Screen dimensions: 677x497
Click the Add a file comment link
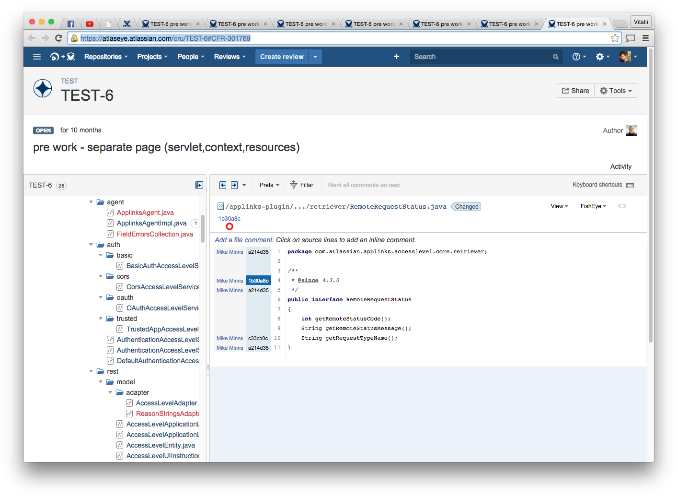tap(244, 240)
